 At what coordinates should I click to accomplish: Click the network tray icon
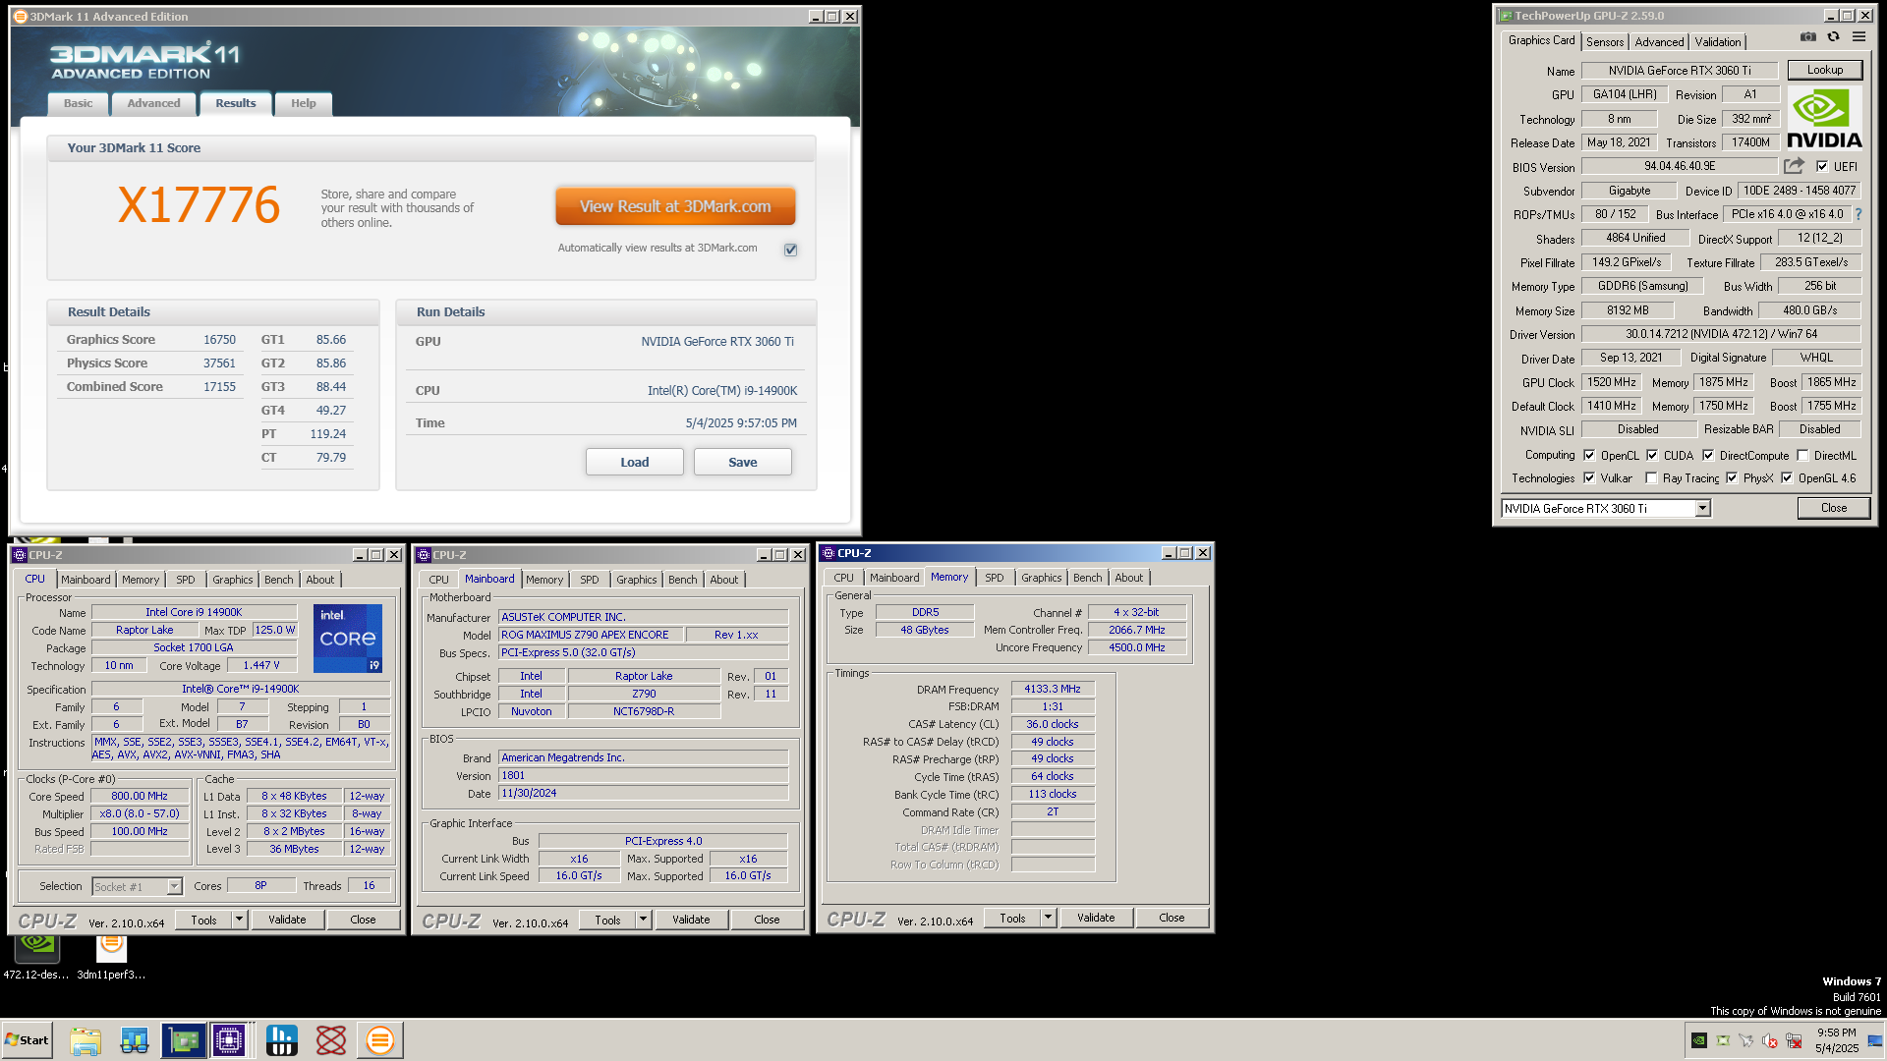tap(1794, 1040)
